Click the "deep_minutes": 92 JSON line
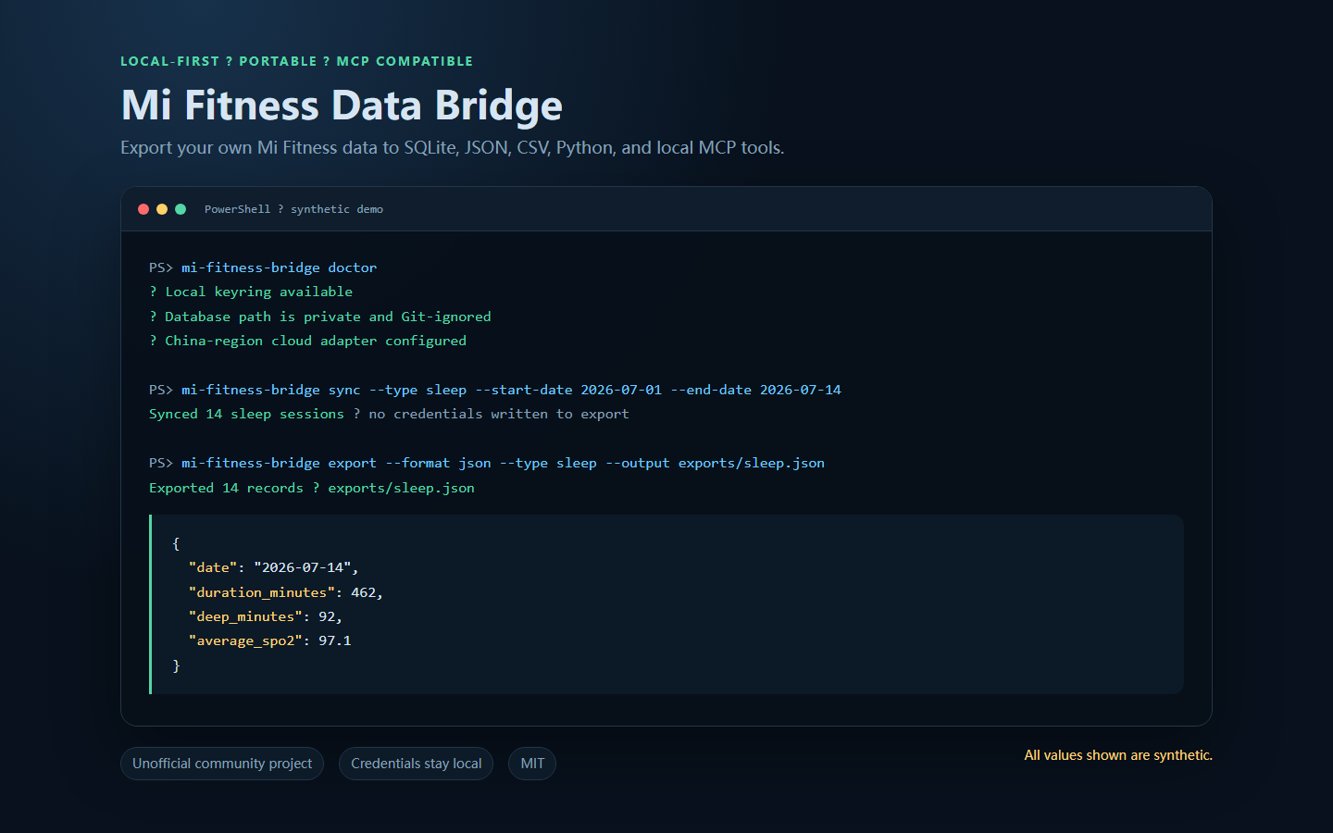This screenshot has width=1333, height=833. (266, 616)
